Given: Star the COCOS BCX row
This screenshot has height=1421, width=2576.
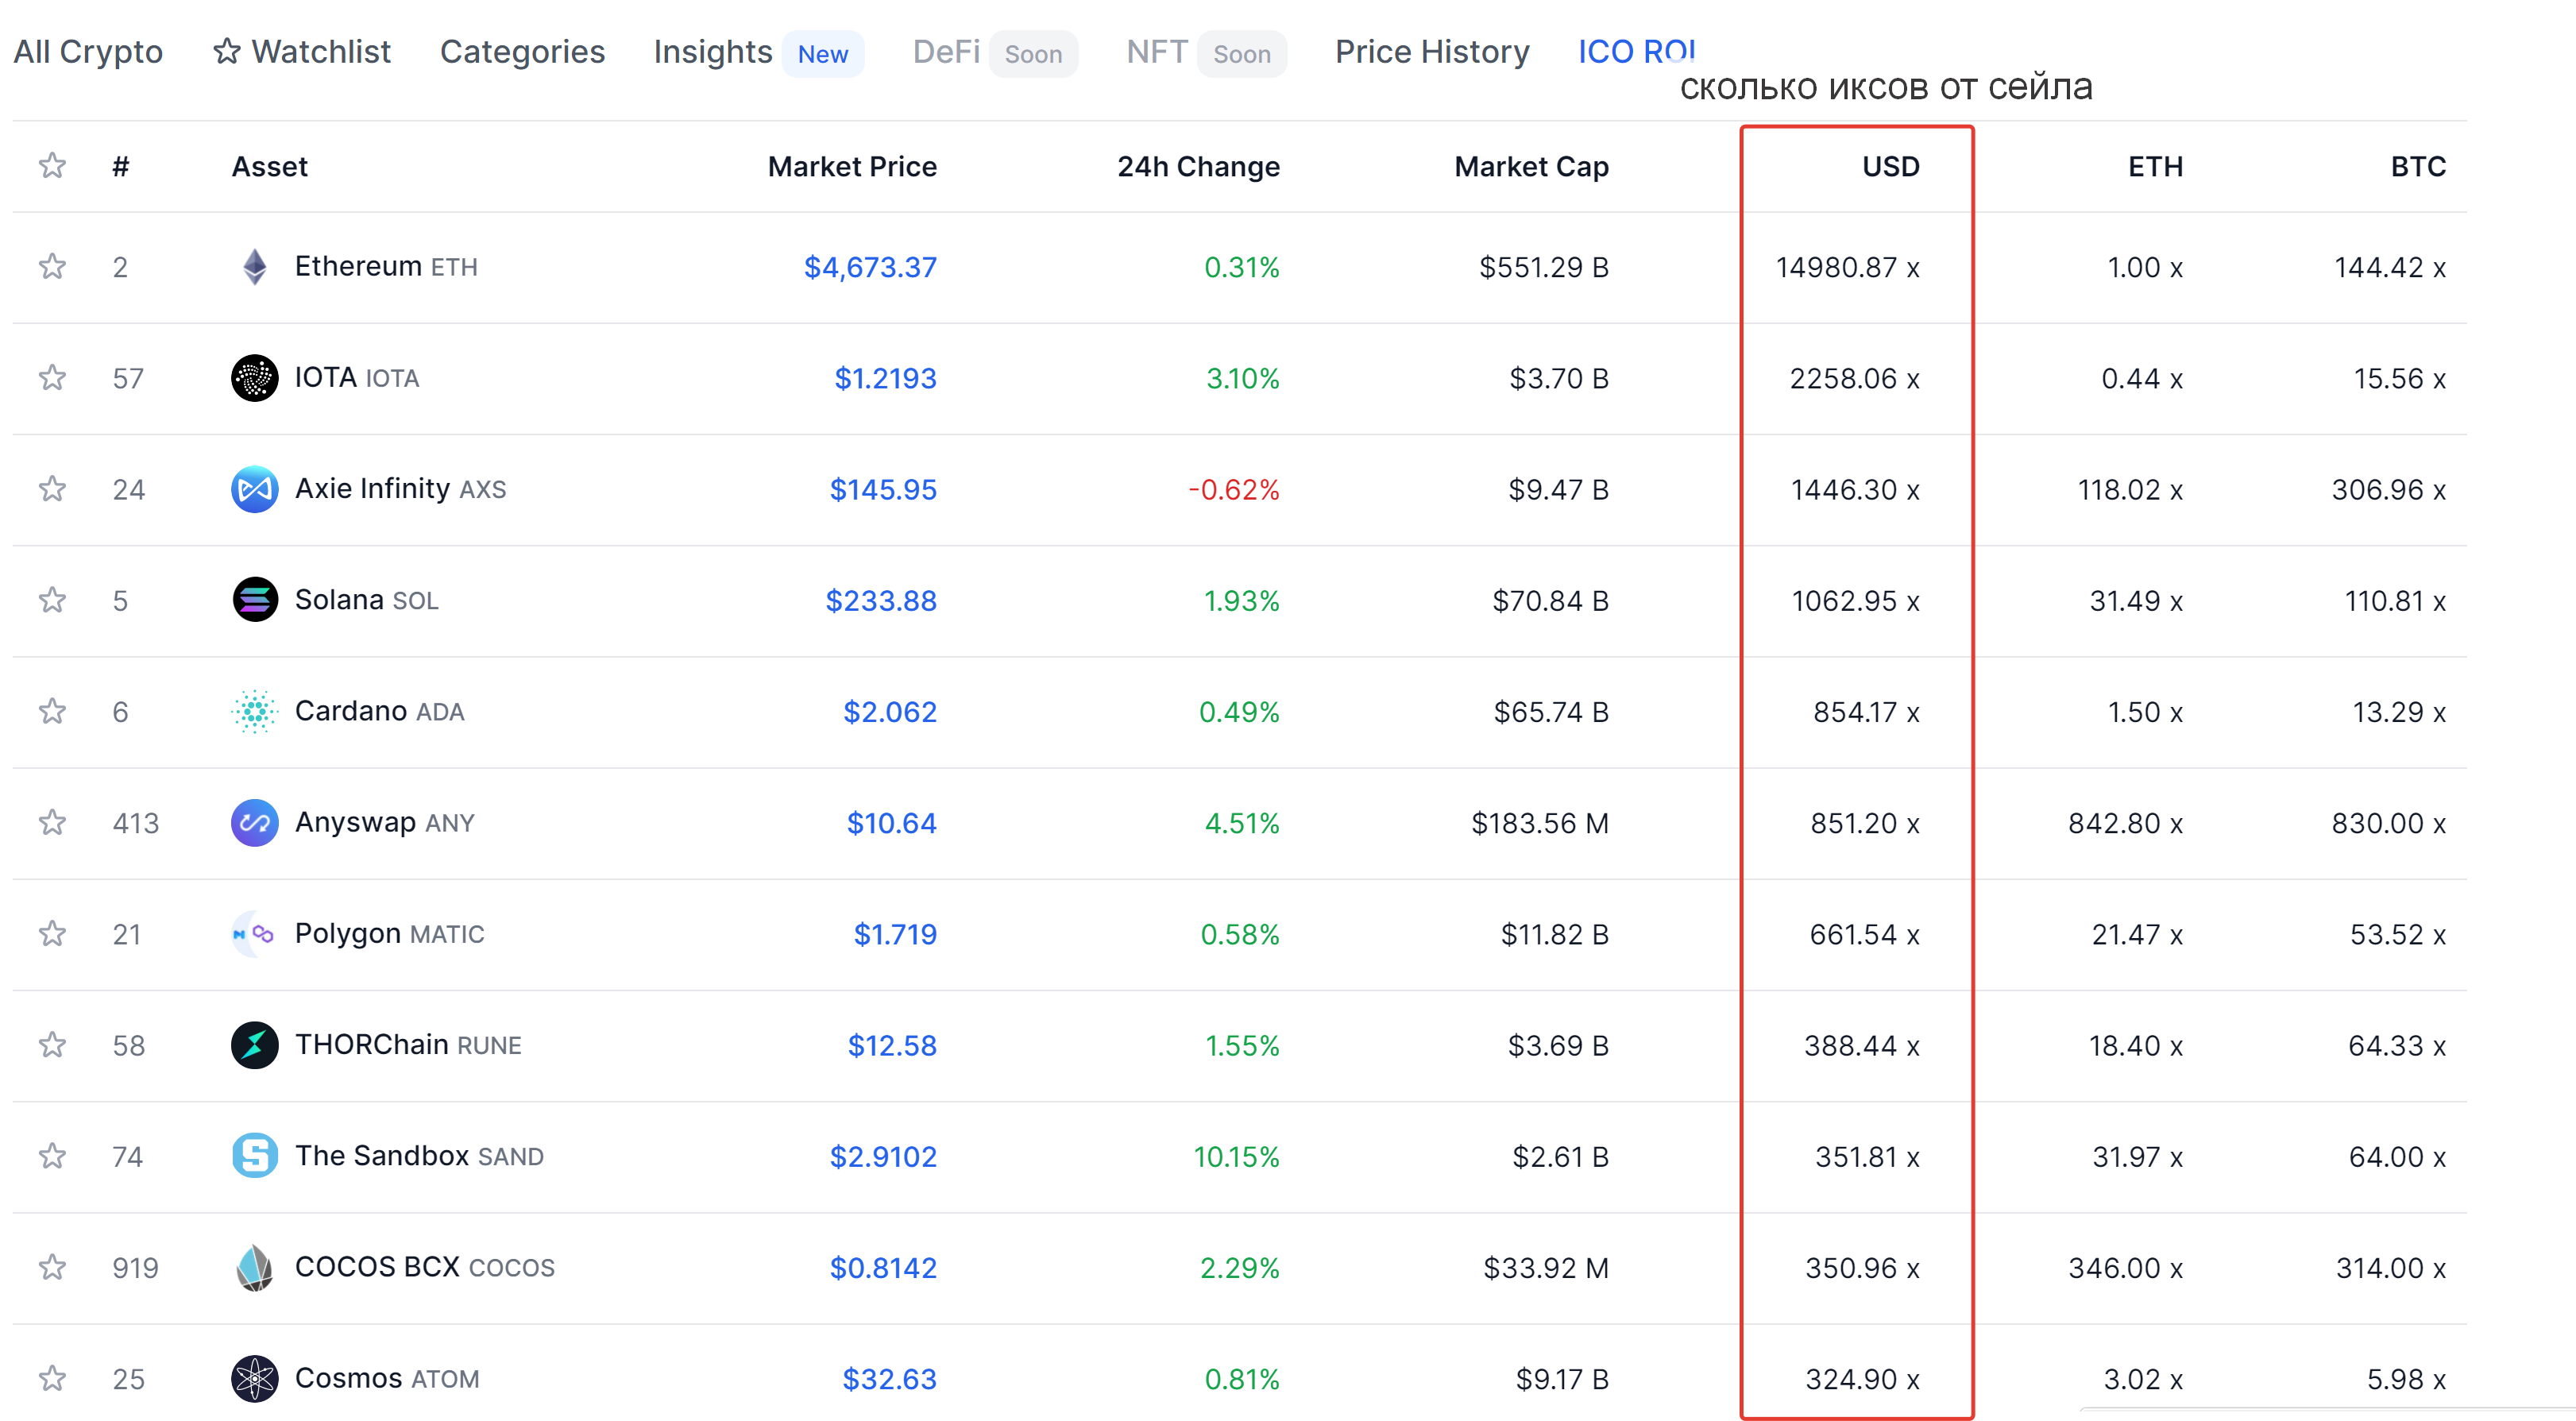Looking at the screenshot, I should 52,1267.
